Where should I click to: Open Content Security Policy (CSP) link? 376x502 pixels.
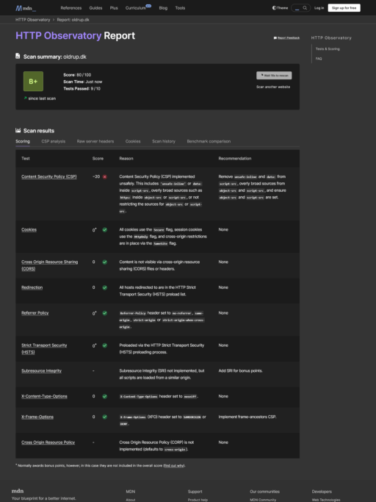click(x=49, y=176)
